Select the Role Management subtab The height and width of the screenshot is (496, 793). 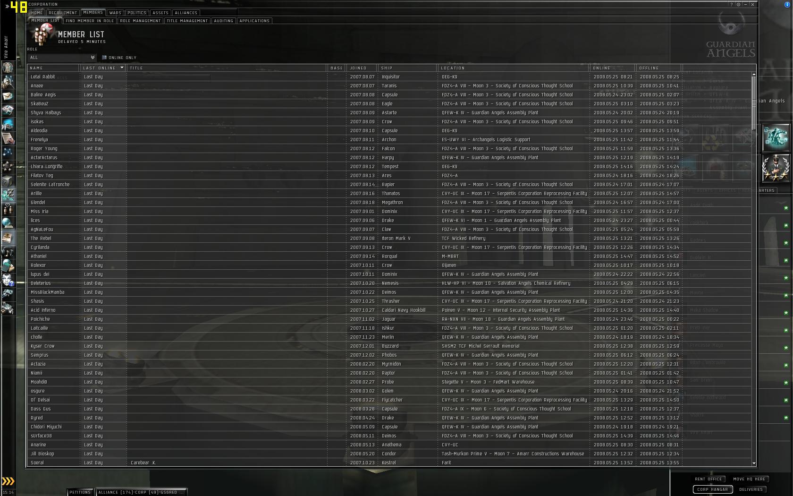[x=140, y=21]
